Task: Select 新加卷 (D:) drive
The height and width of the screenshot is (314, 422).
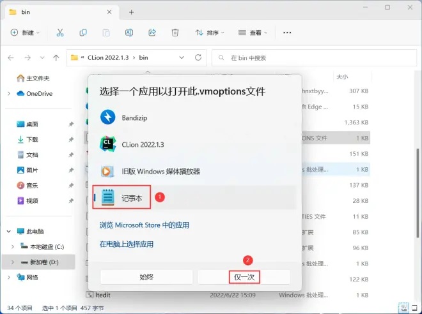Action: (x=40, y=262)
